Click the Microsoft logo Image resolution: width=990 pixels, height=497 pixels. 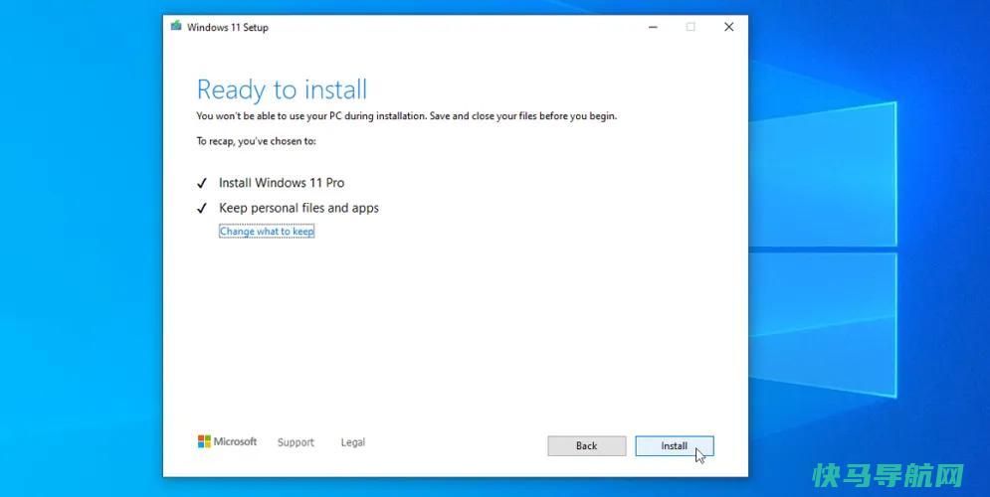tap(227, 441)
